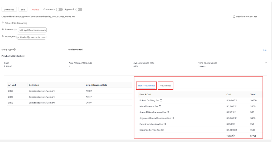The width and height of the screenshot is (272, 142).
Task: Click the inventor email aditi.syal@concurate.com
Action: pos(32,30)
